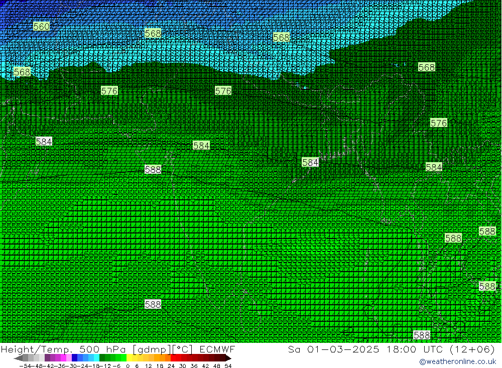
Task: Click the gray left arrow cap of the color scale
Action: coord(18,358)
